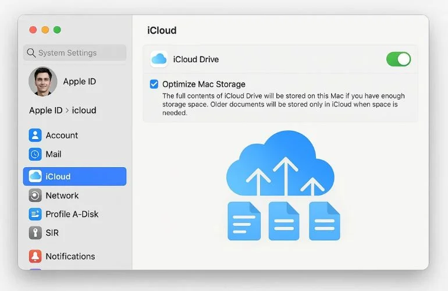Click the Profile A-Disk icon
This screenshot has height=291, width=448.
[35, 214]
